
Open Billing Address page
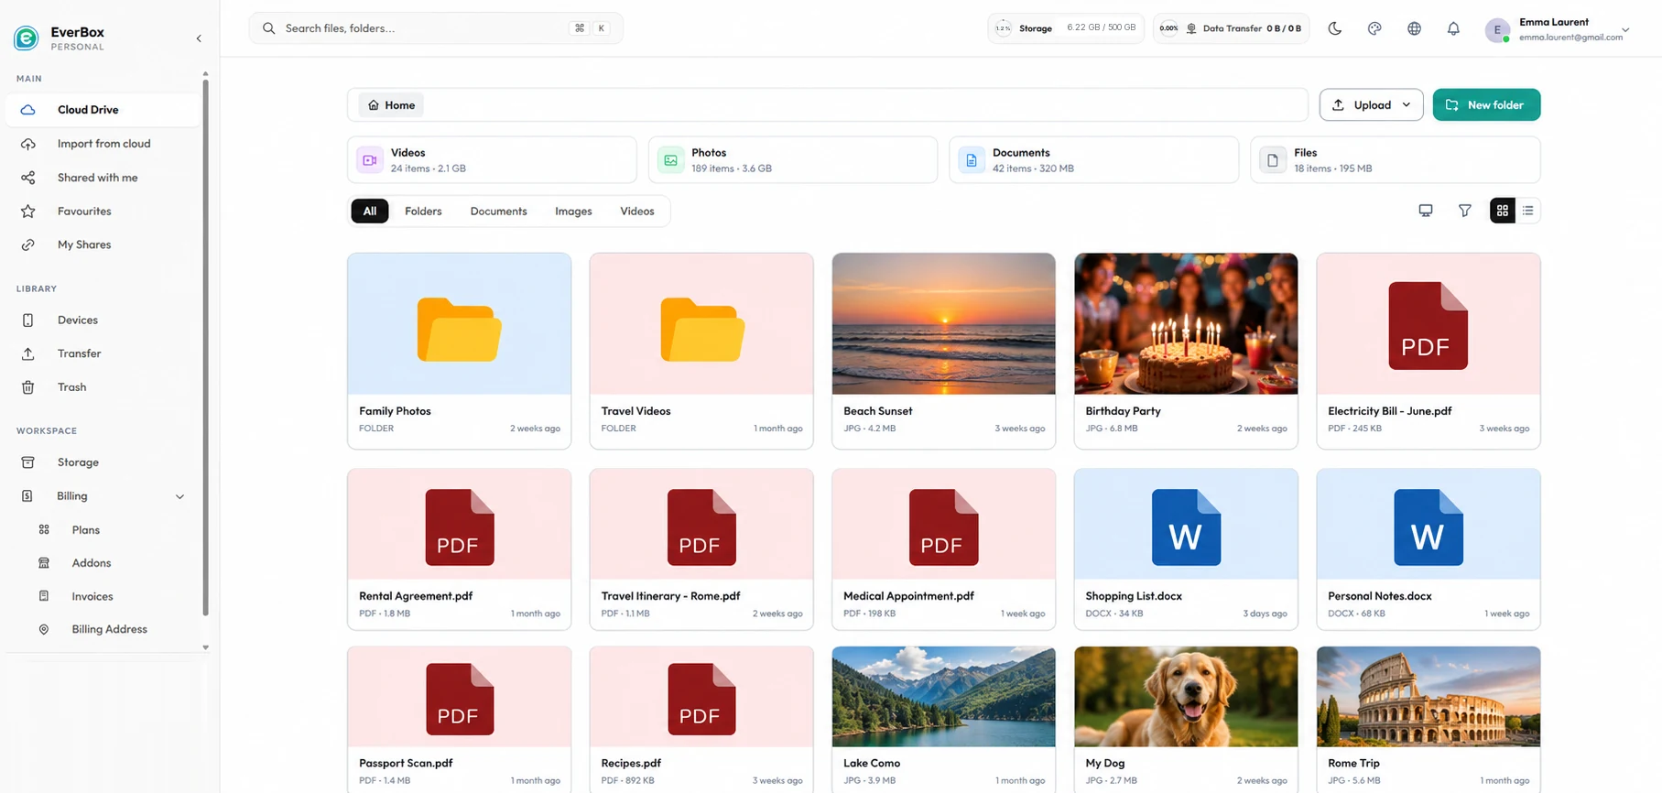(x=110, y=629)
